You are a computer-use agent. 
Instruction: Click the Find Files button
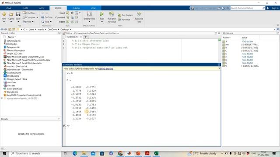click(x=29, y=13)
